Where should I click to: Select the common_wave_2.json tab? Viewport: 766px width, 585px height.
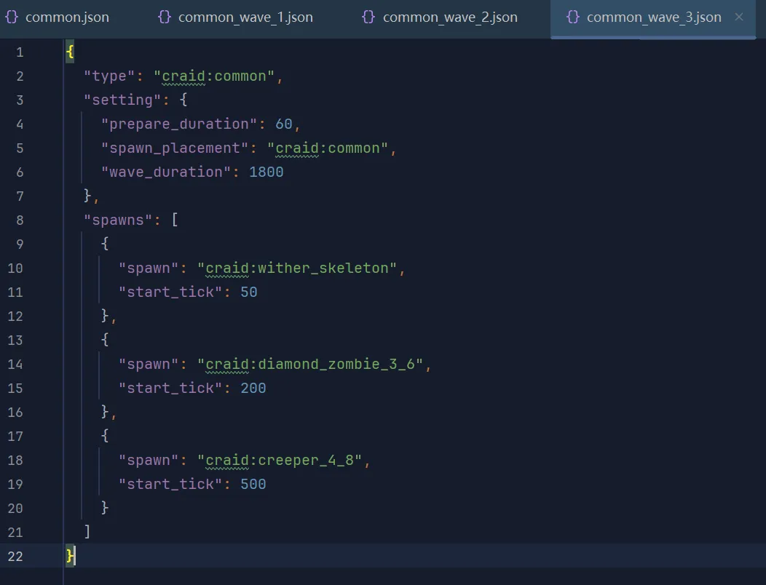(x=450, y=17)
